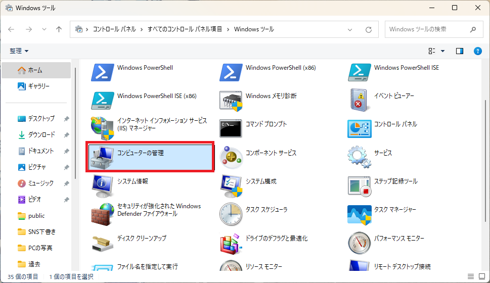Open ドキュメント in navigation pane

coord(36,151)
